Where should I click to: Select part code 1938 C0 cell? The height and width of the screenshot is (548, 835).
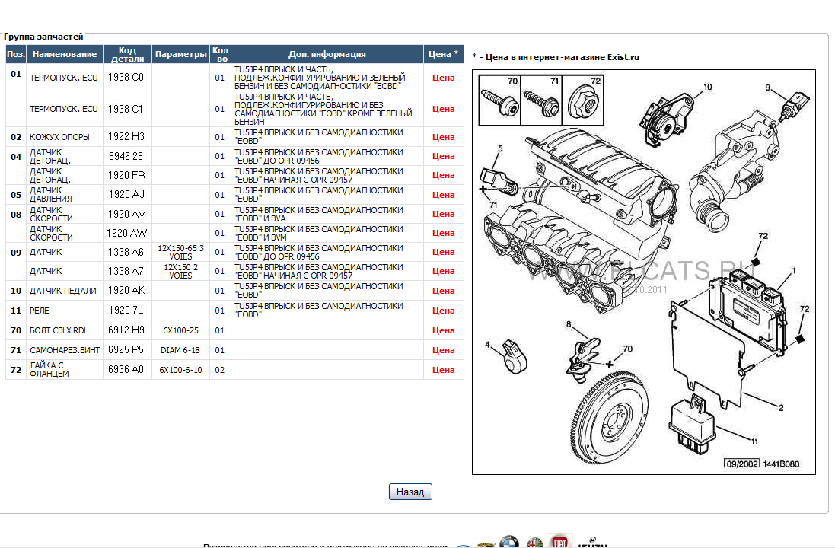point(127,78)
